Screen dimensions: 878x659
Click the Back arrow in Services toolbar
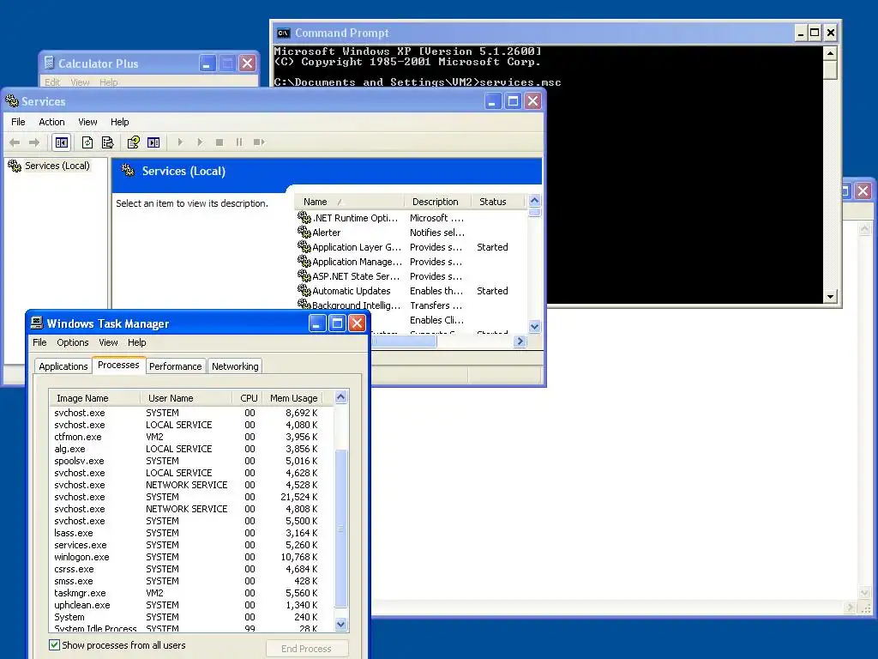coord(15,142)
